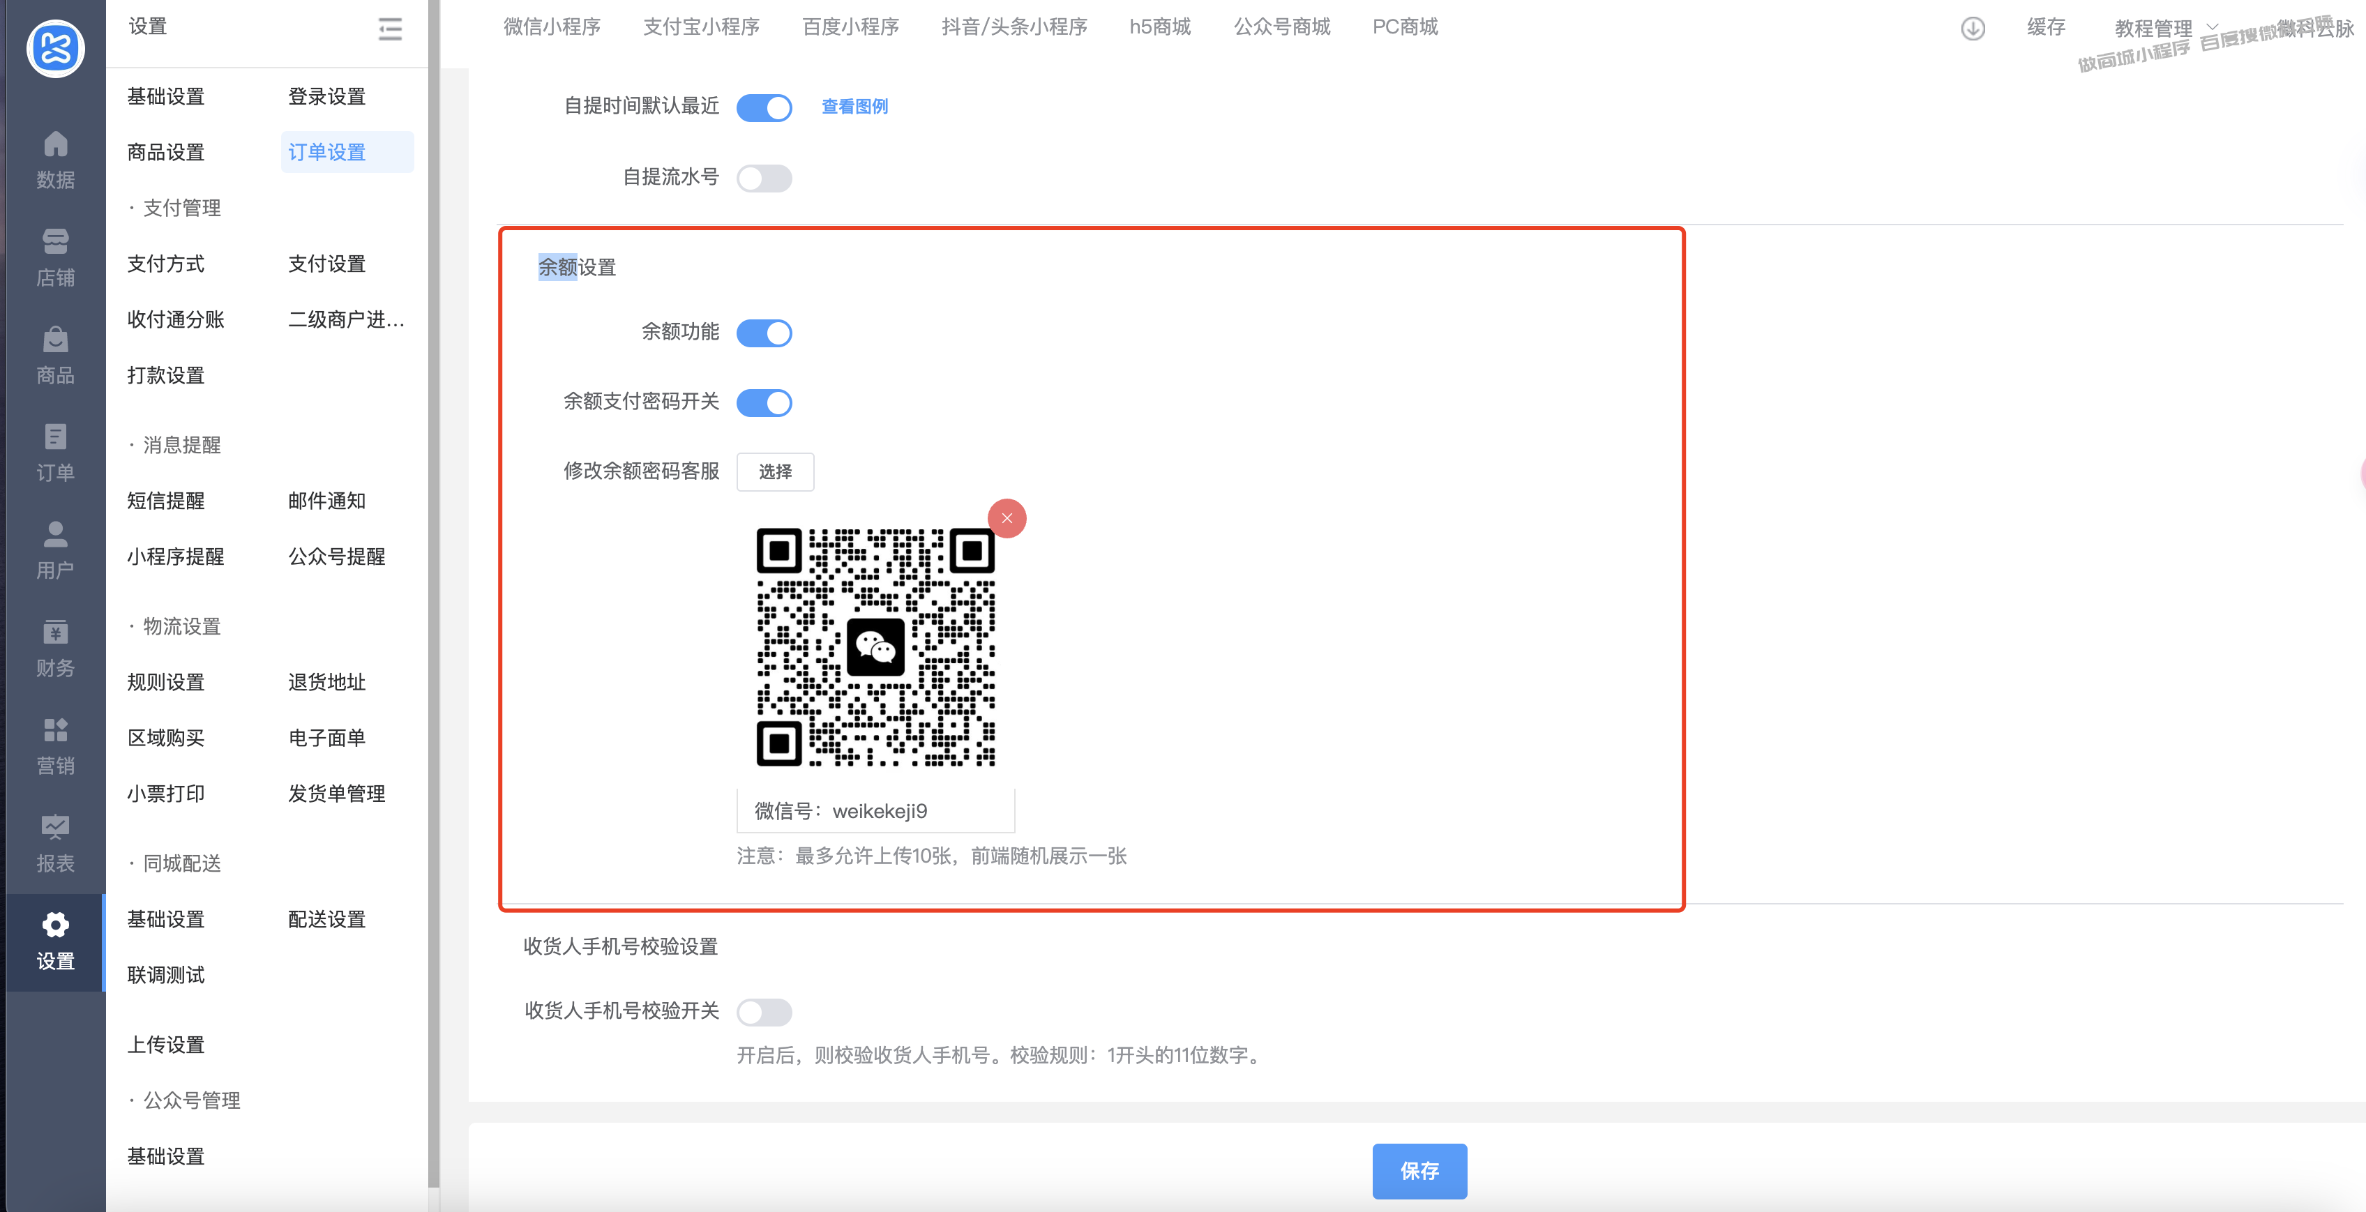
Task: Open 退货地址 menu item
Action: coord(327,682)
